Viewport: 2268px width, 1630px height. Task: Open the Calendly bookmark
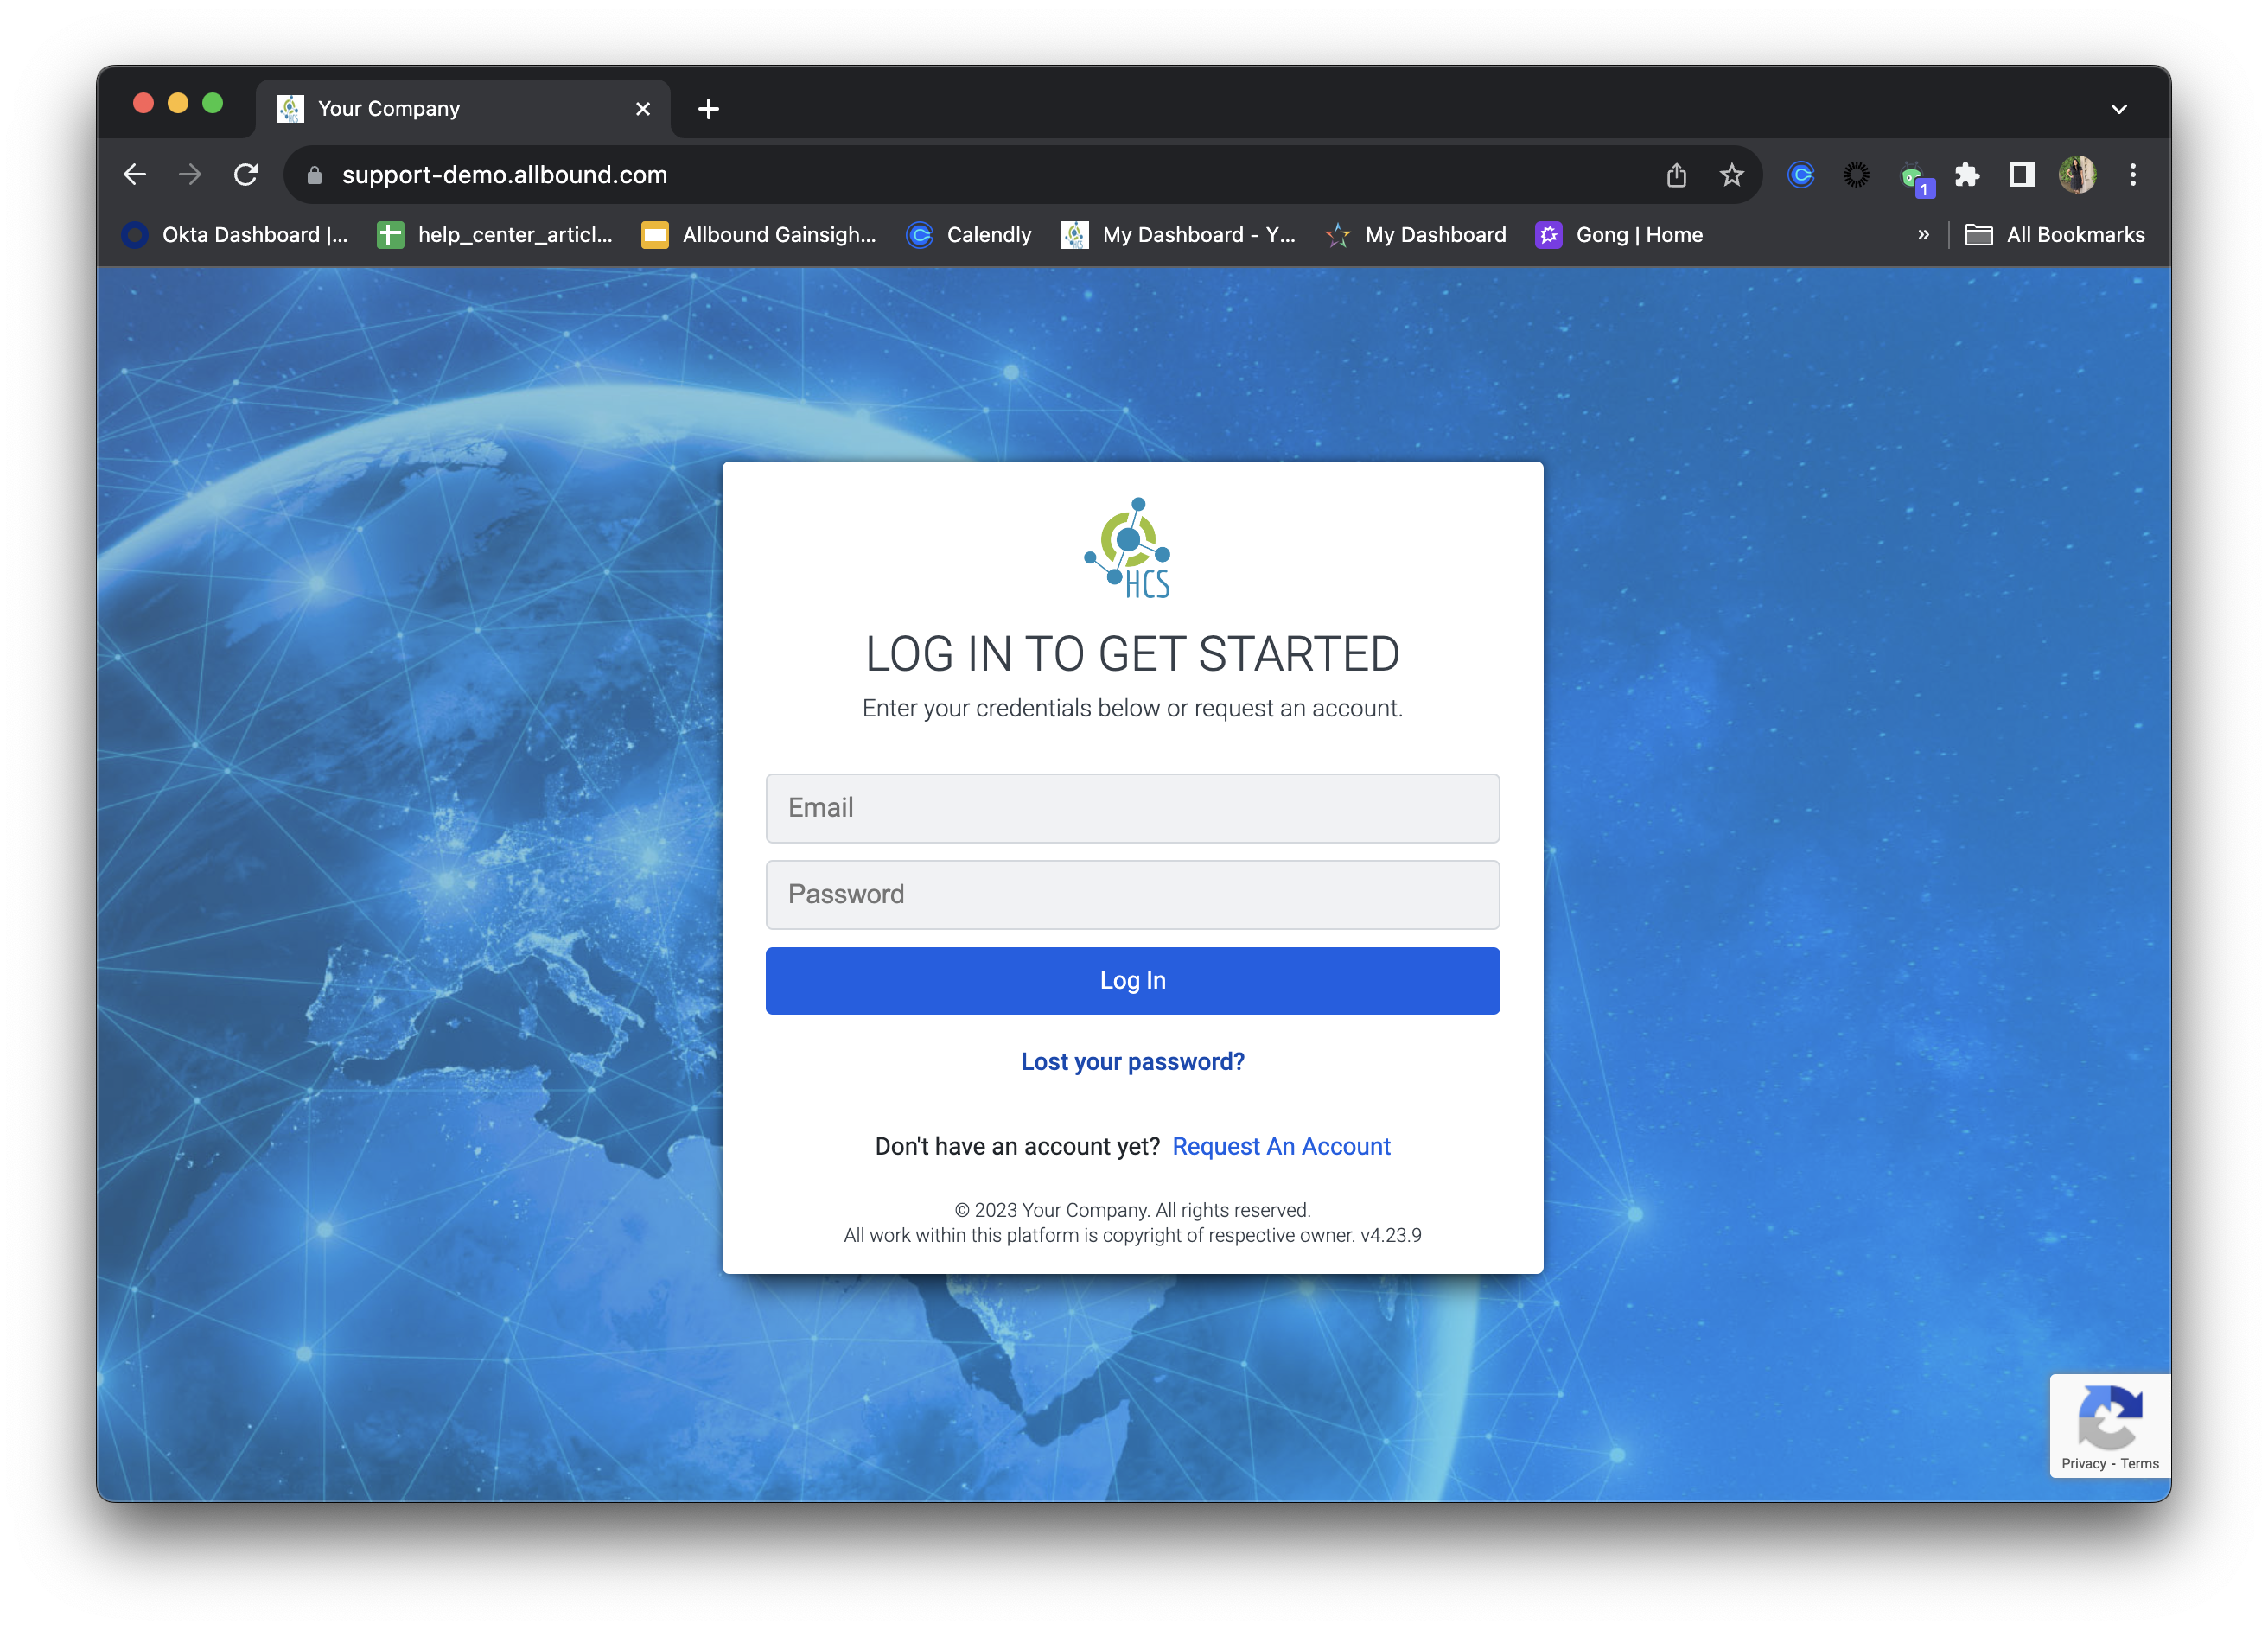point(969,235)
